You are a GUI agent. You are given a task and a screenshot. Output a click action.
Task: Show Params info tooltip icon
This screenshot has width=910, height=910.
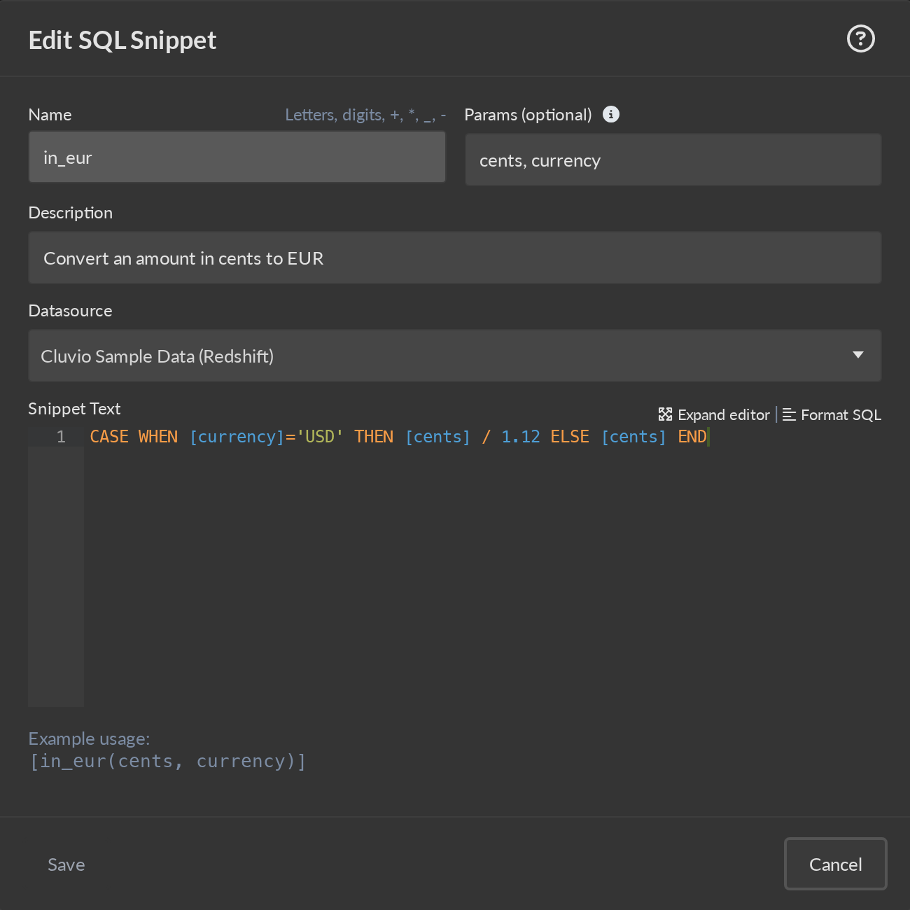(x=611, y=114)
